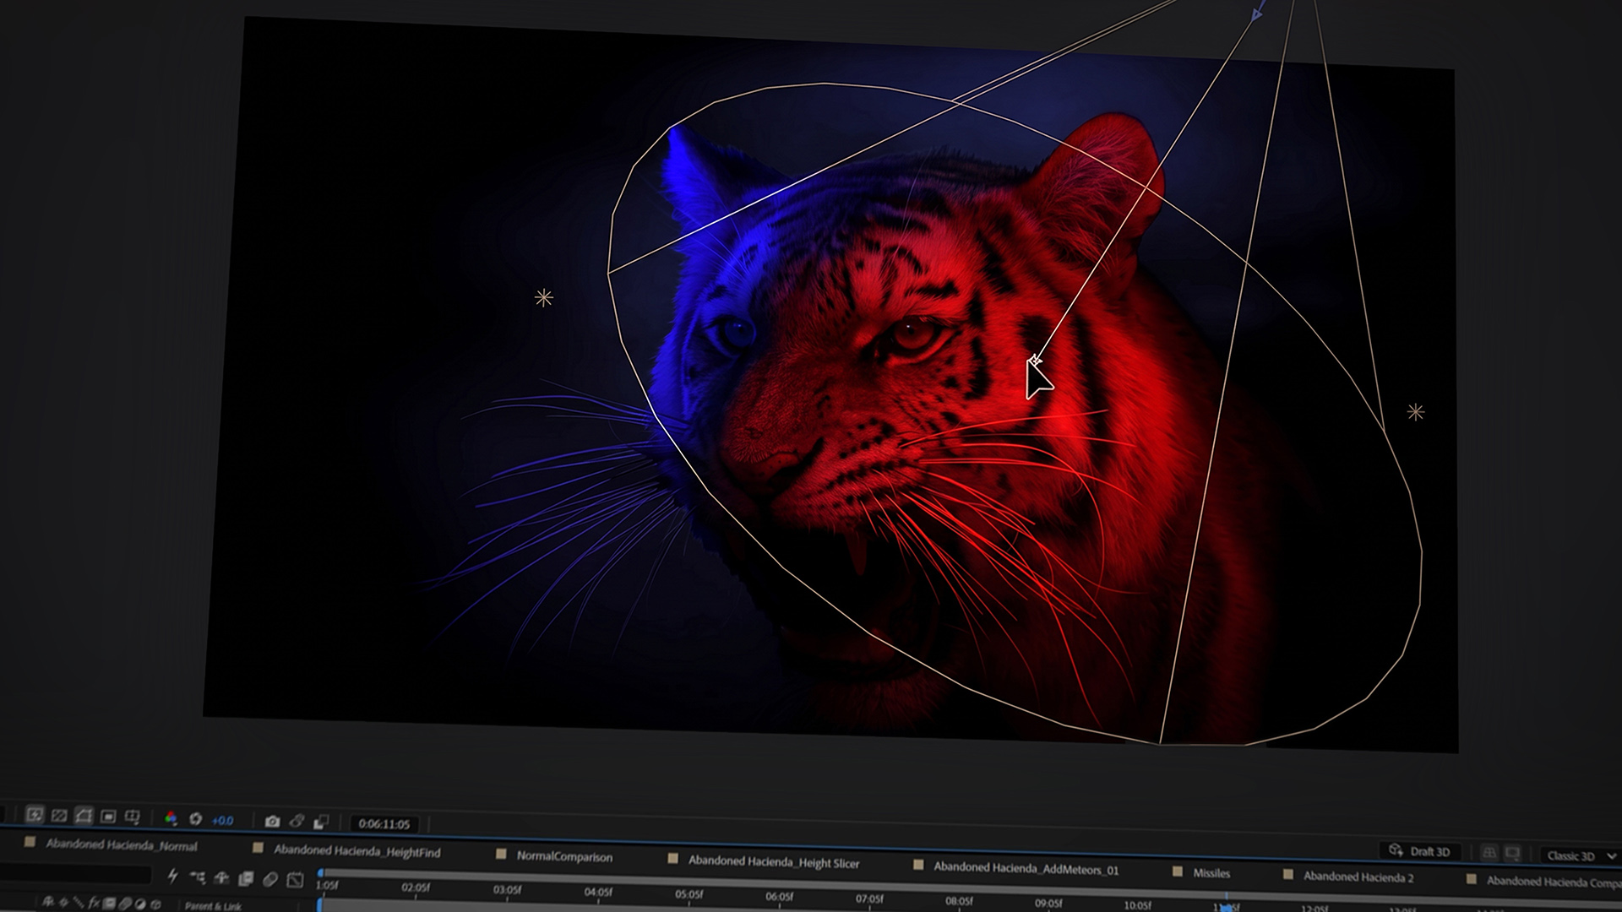This screenshot has height=912, width=1622.
Task: Click the lightning bolt timeline icon
Action: pyautogui.click(x=173, y=877)
